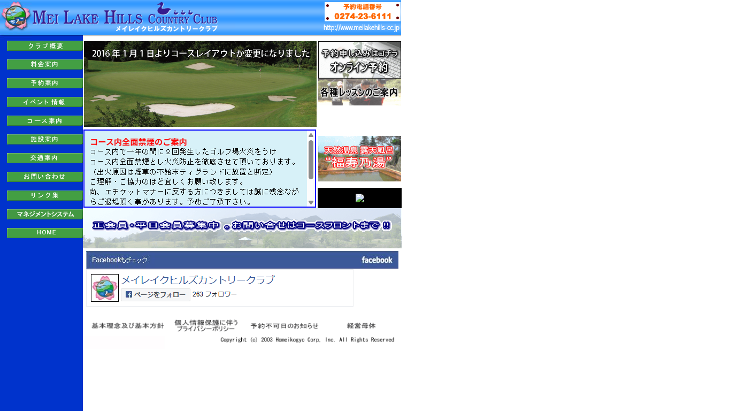The image size is (730, 411).
Task: Open 個人情報保護 プライバシーポリシー link
Action: [x=206, y=325]
